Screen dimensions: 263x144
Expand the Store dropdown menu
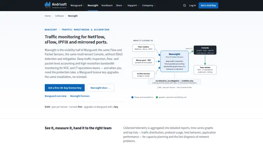coord(120,5)
